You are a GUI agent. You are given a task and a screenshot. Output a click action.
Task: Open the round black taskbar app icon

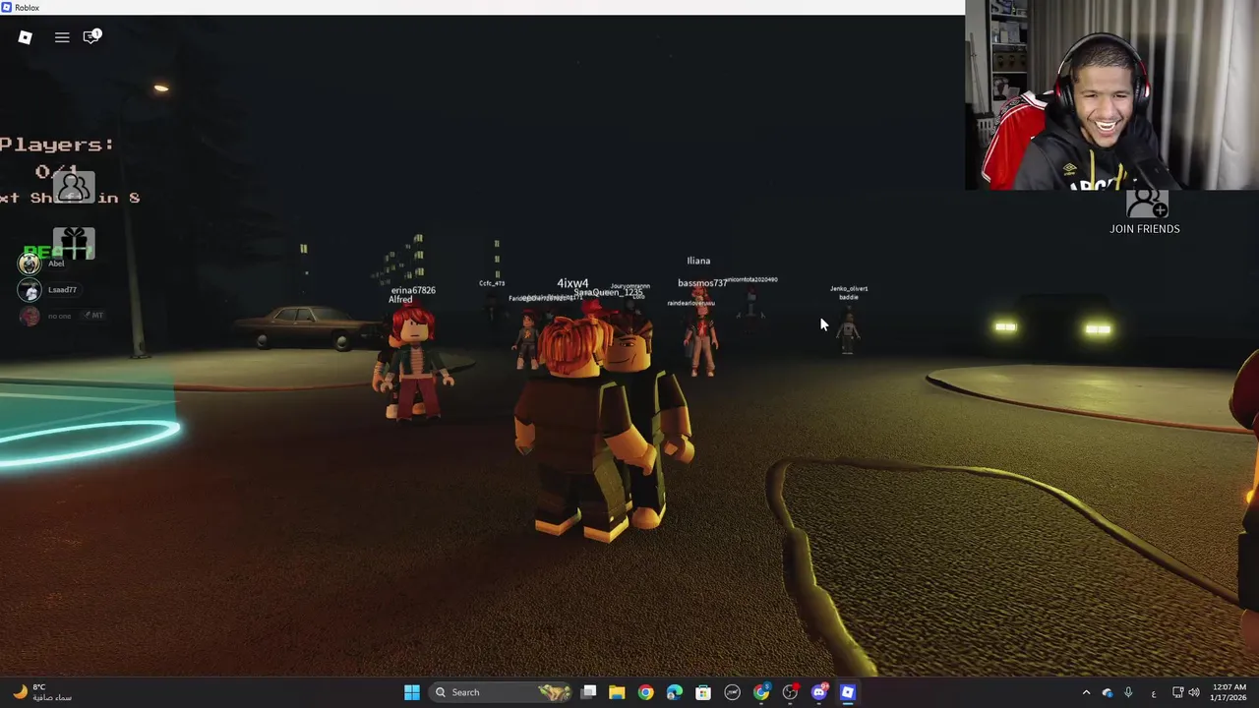(x=732, y=692)
